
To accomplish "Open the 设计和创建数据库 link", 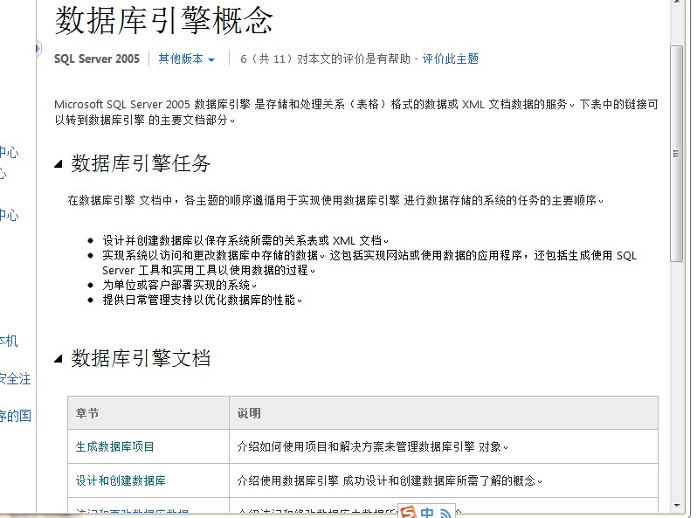I will [121, 480].
